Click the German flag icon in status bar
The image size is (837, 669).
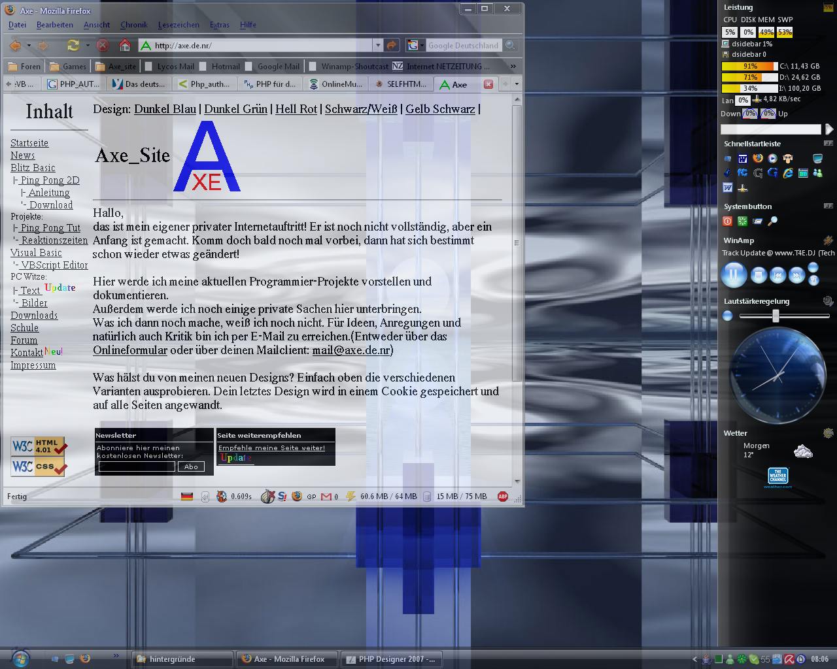coord(187,497)
